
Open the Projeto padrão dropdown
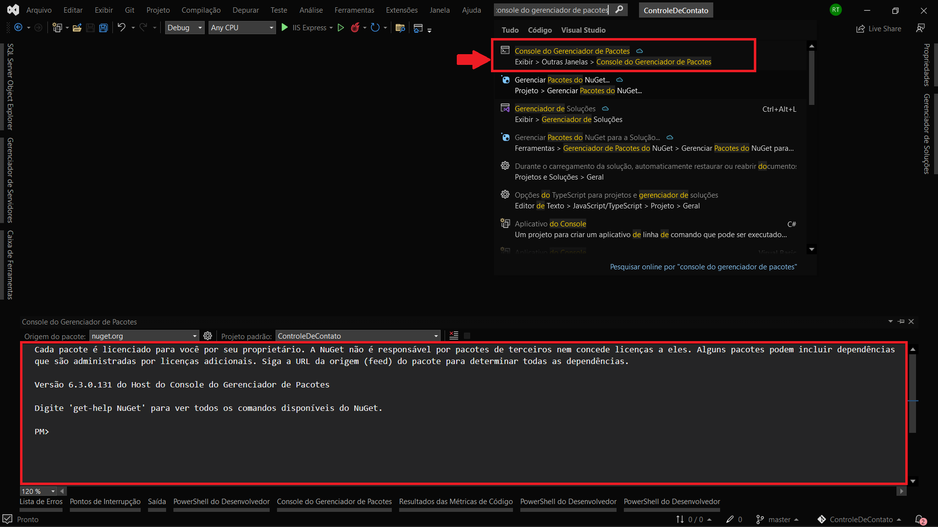[434, 336]
